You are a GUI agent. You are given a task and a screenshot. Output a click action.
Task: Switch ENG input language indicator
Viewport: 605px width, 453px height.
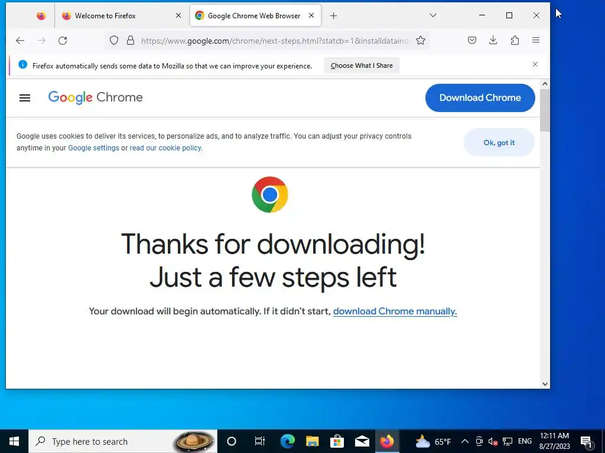pyautogui.click(x=525, y=441)
